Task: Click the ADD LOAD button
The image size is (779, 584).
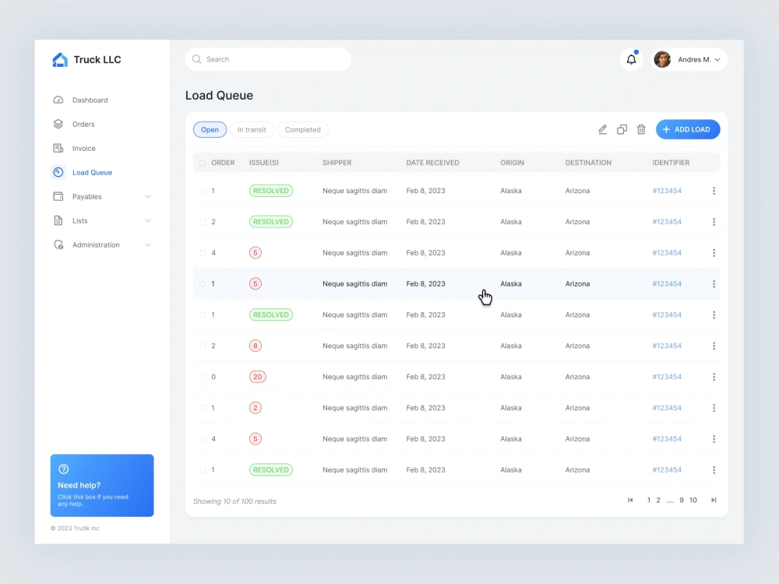Action: point(688,129)
